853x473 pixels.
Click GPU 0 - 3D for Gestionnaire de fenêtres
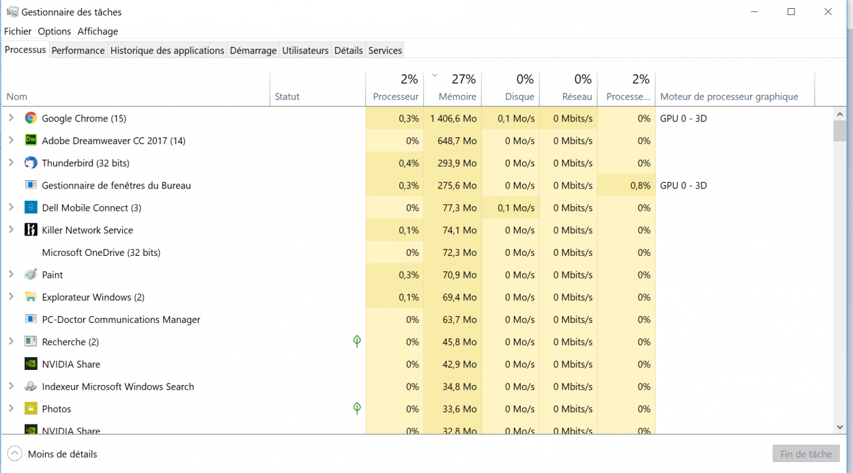point(684,185)
